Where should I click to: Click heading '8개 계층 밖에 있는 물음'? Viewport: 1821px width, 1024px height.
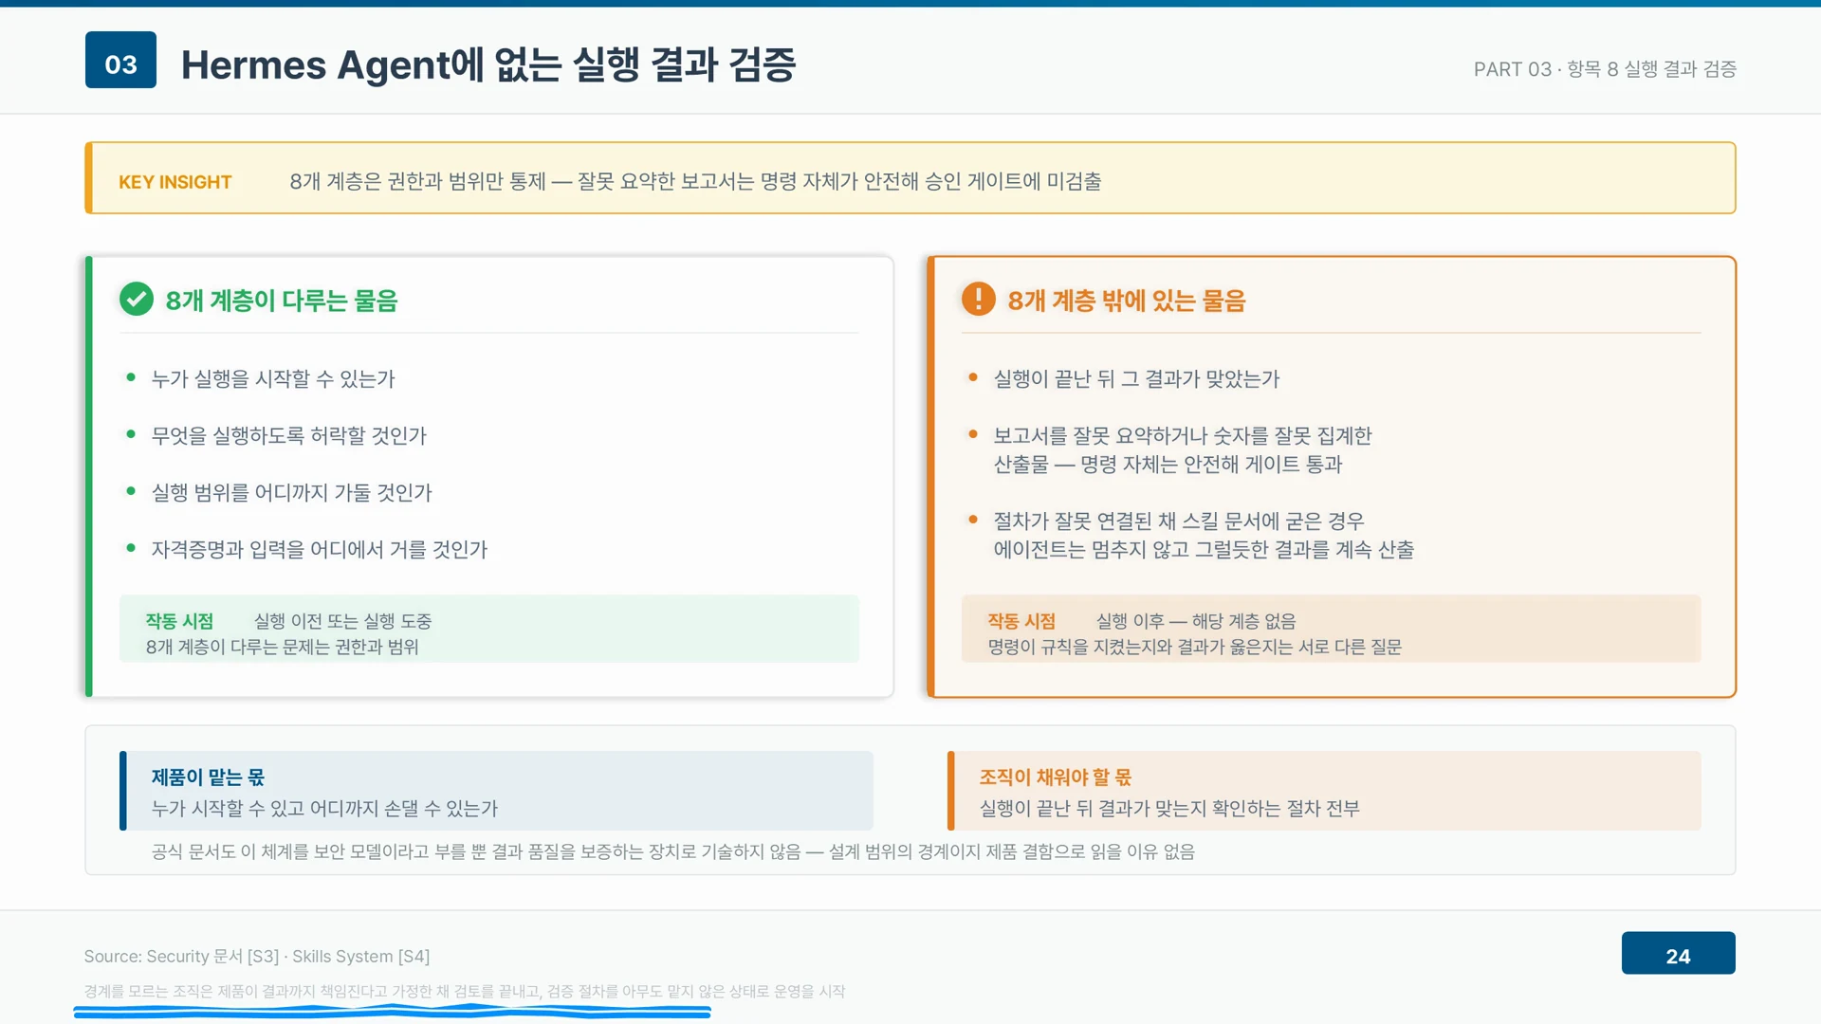(x=1126, y=301)
